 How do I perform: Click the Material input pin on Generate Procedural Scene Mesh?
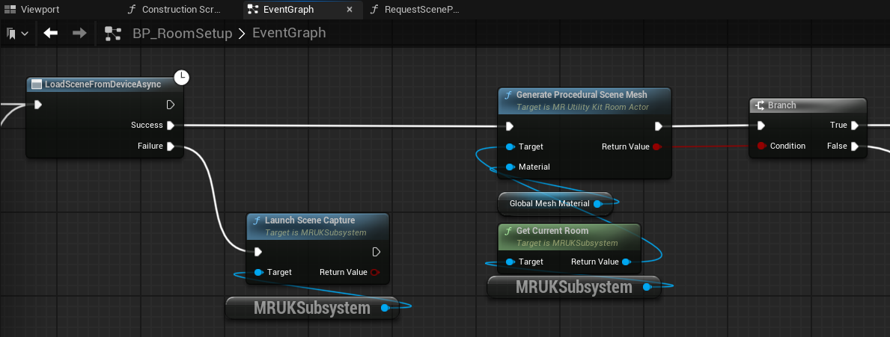click(510, 167)
